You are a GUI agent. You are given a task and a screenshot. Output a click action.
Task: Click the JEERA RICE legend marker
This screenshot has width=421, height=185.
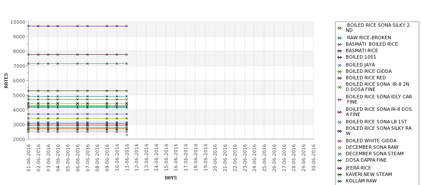[x=340, y=168]
